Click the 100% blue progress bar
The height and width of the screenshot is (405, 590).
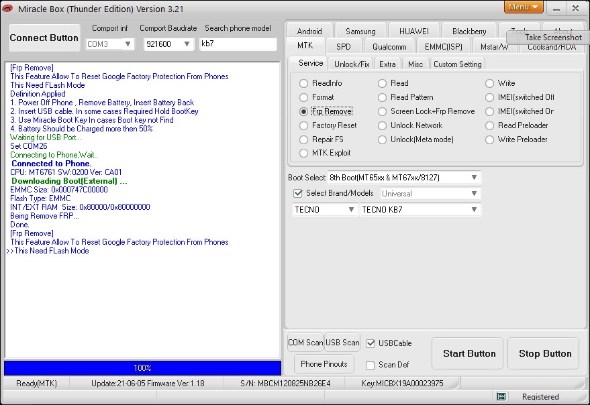click(142, 368)
